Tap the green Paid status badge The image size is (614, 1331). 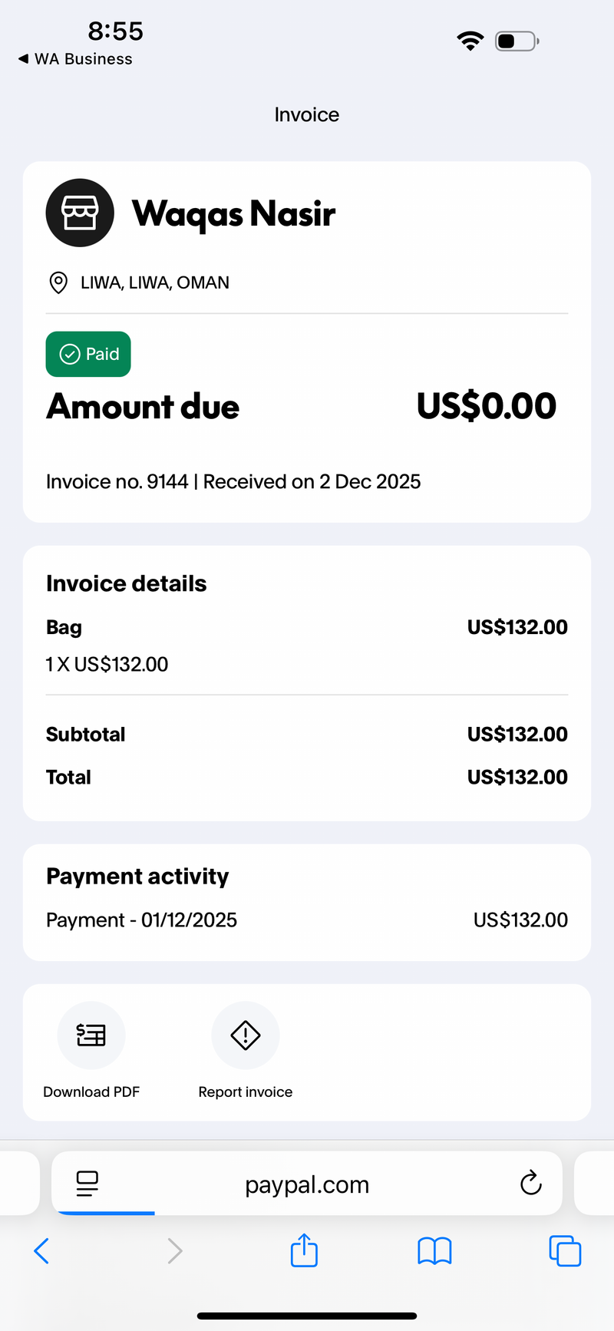[88, 354]
